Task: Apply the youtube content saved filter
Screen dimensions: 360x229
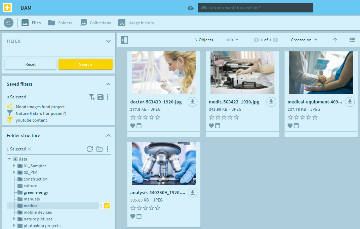Action: [x=31, y=120]
